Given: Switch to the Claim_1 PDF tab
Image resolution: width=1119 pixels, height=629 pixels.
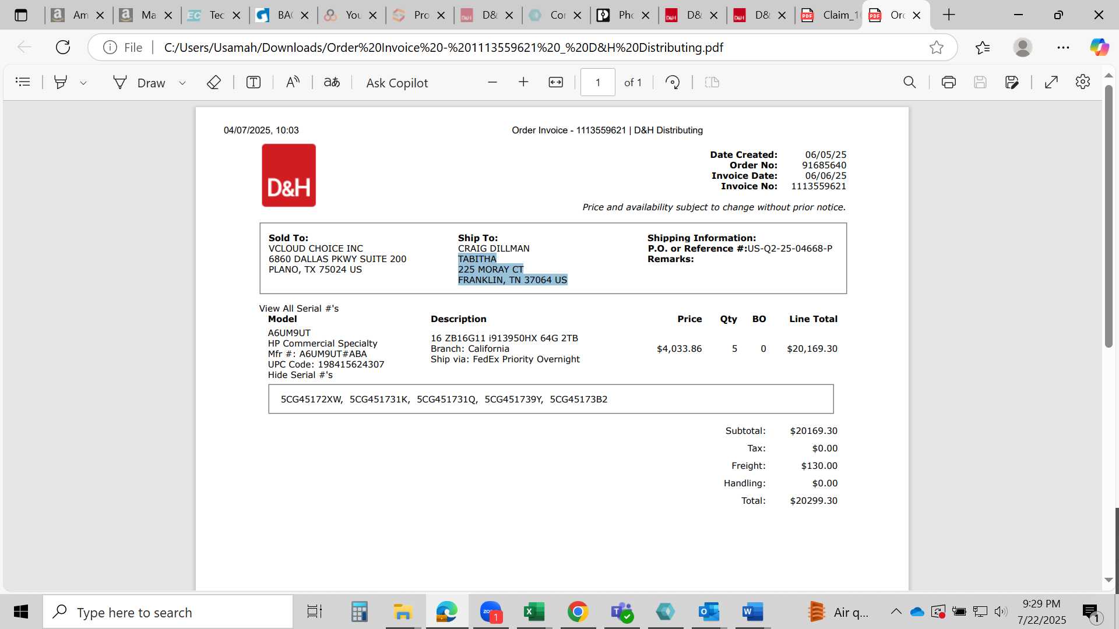Looking at the screenshot, I should click(x=830, y=15).
